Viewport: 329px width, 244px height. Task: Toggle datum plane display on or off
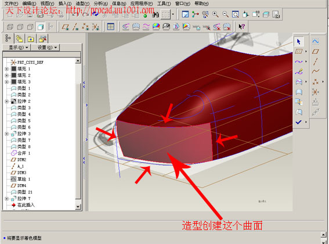(66, 27)
